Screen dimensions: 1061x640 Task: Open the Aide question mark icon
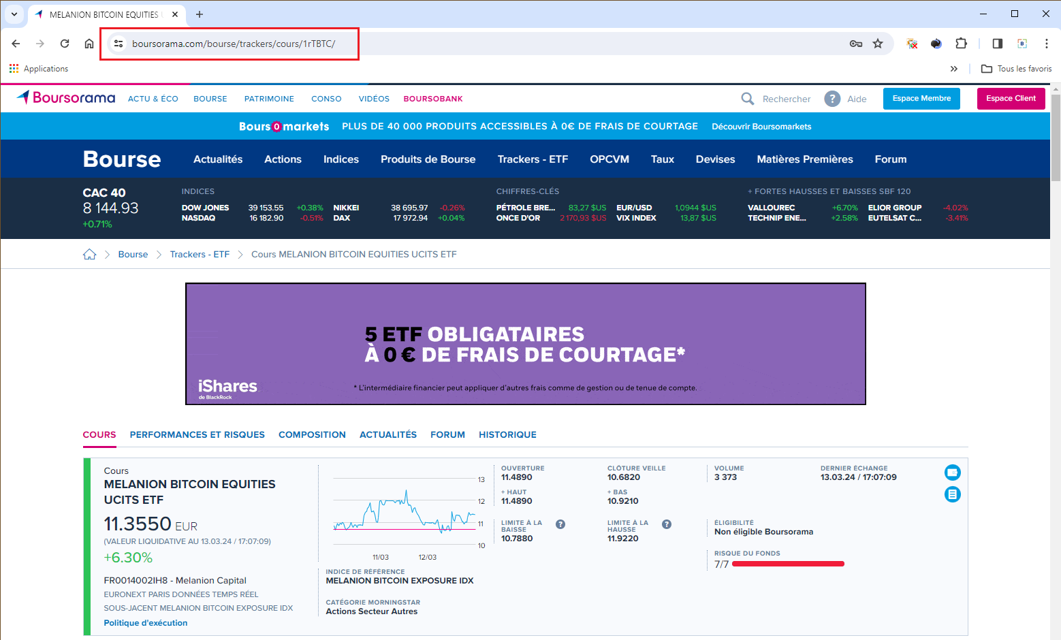point(832,99)
